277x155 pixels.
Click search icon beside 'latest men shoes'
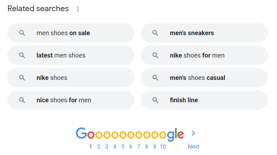click(22, 55)
